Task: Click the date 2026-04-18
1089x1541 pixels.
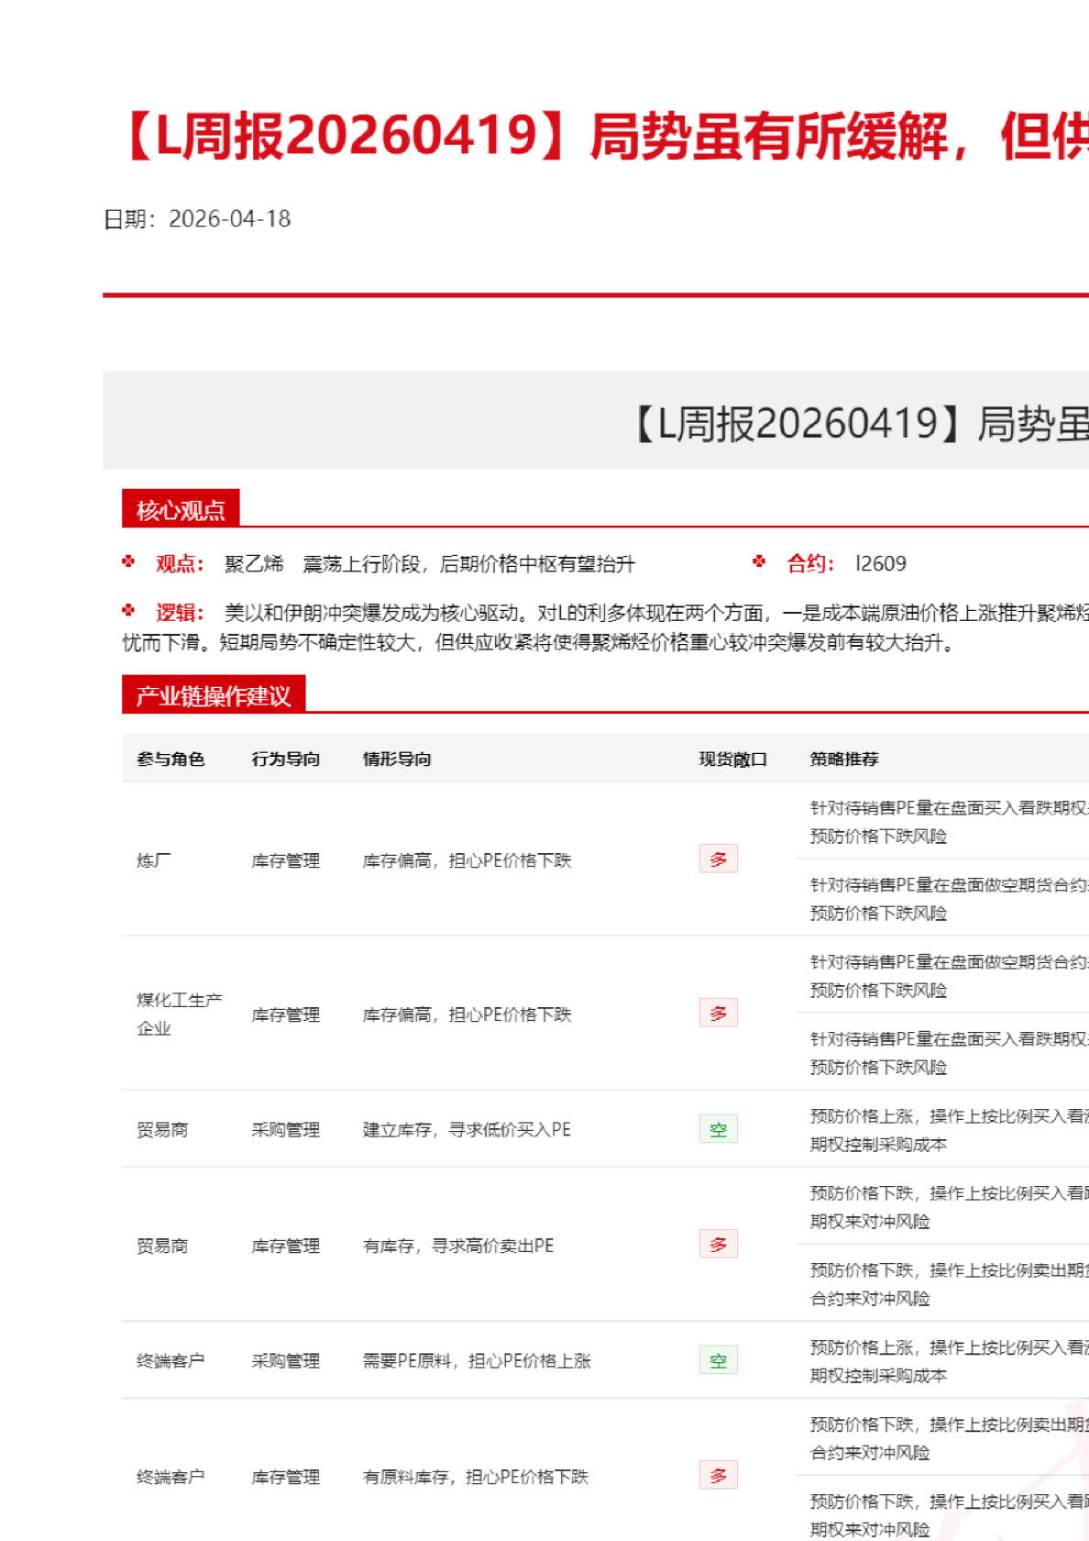Action: click(229, 219)
